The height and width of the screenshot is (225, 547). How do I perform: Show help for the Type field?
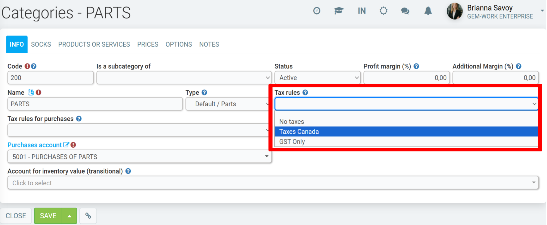(x=204, y=92)
